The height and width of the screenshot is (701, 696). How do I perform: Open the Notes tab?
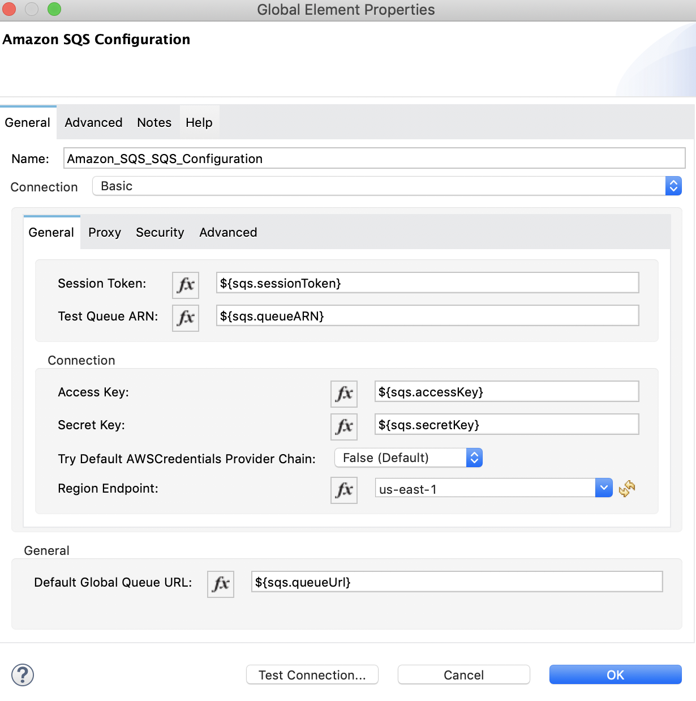(154, 122)
